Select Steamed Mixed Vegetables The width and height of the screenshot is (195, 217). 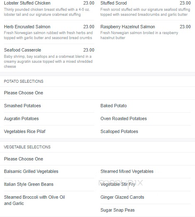(x=127, y=171)
